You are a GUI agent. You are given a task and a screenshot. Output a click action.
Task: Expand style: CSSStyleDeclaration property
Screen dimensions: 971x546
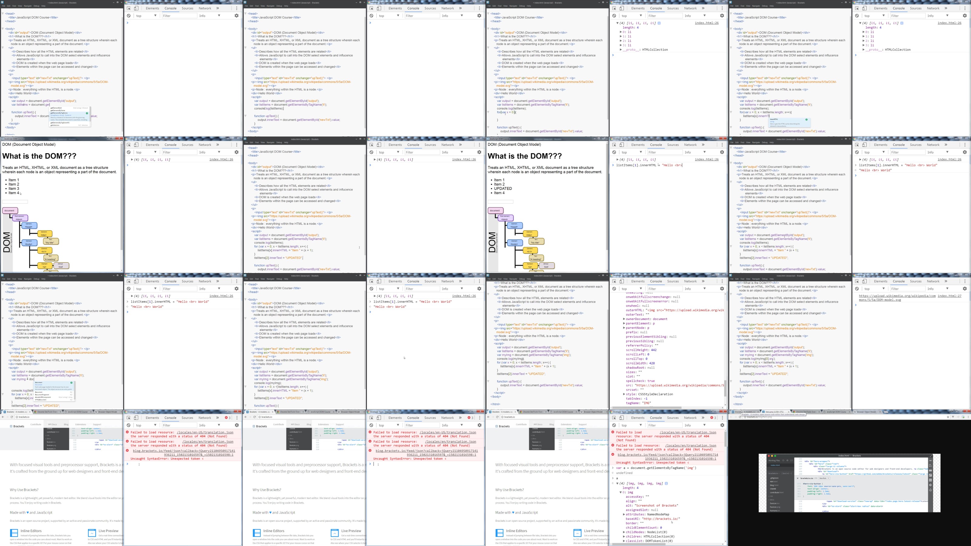click(x=624, y=394)
